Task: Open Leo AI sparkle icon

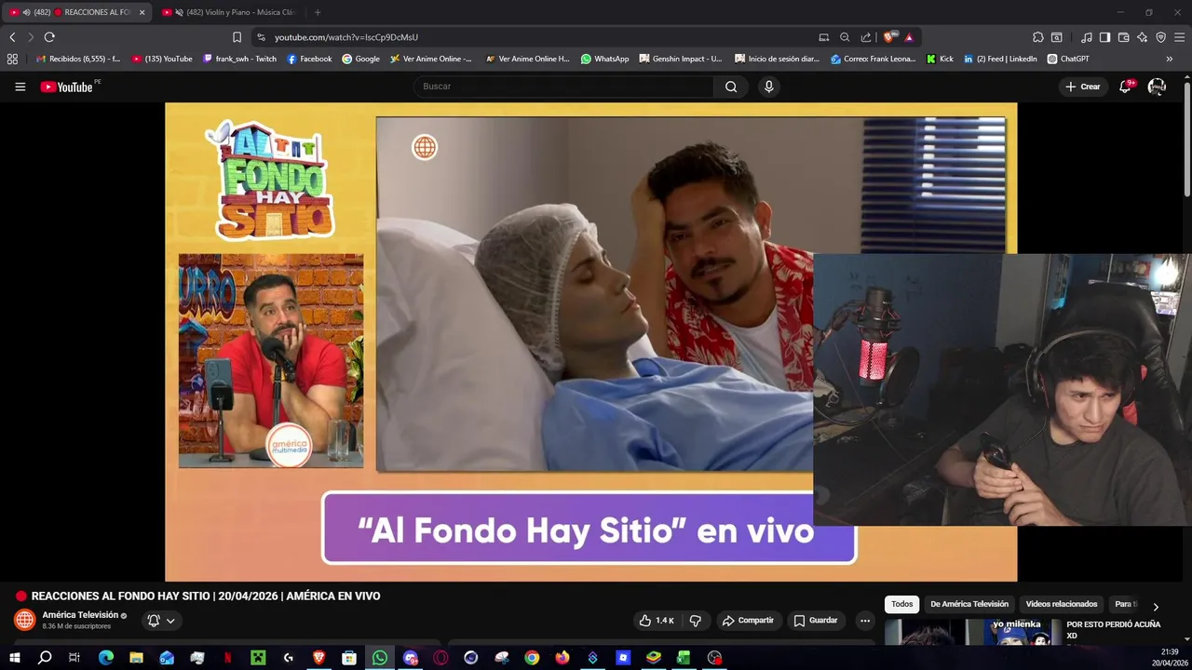Action: [1142, 37]
